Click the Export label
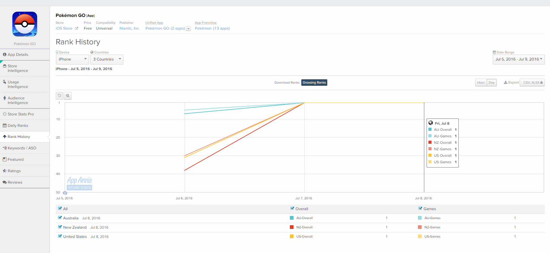Screen dimensions: 550x253 point(513,82)
